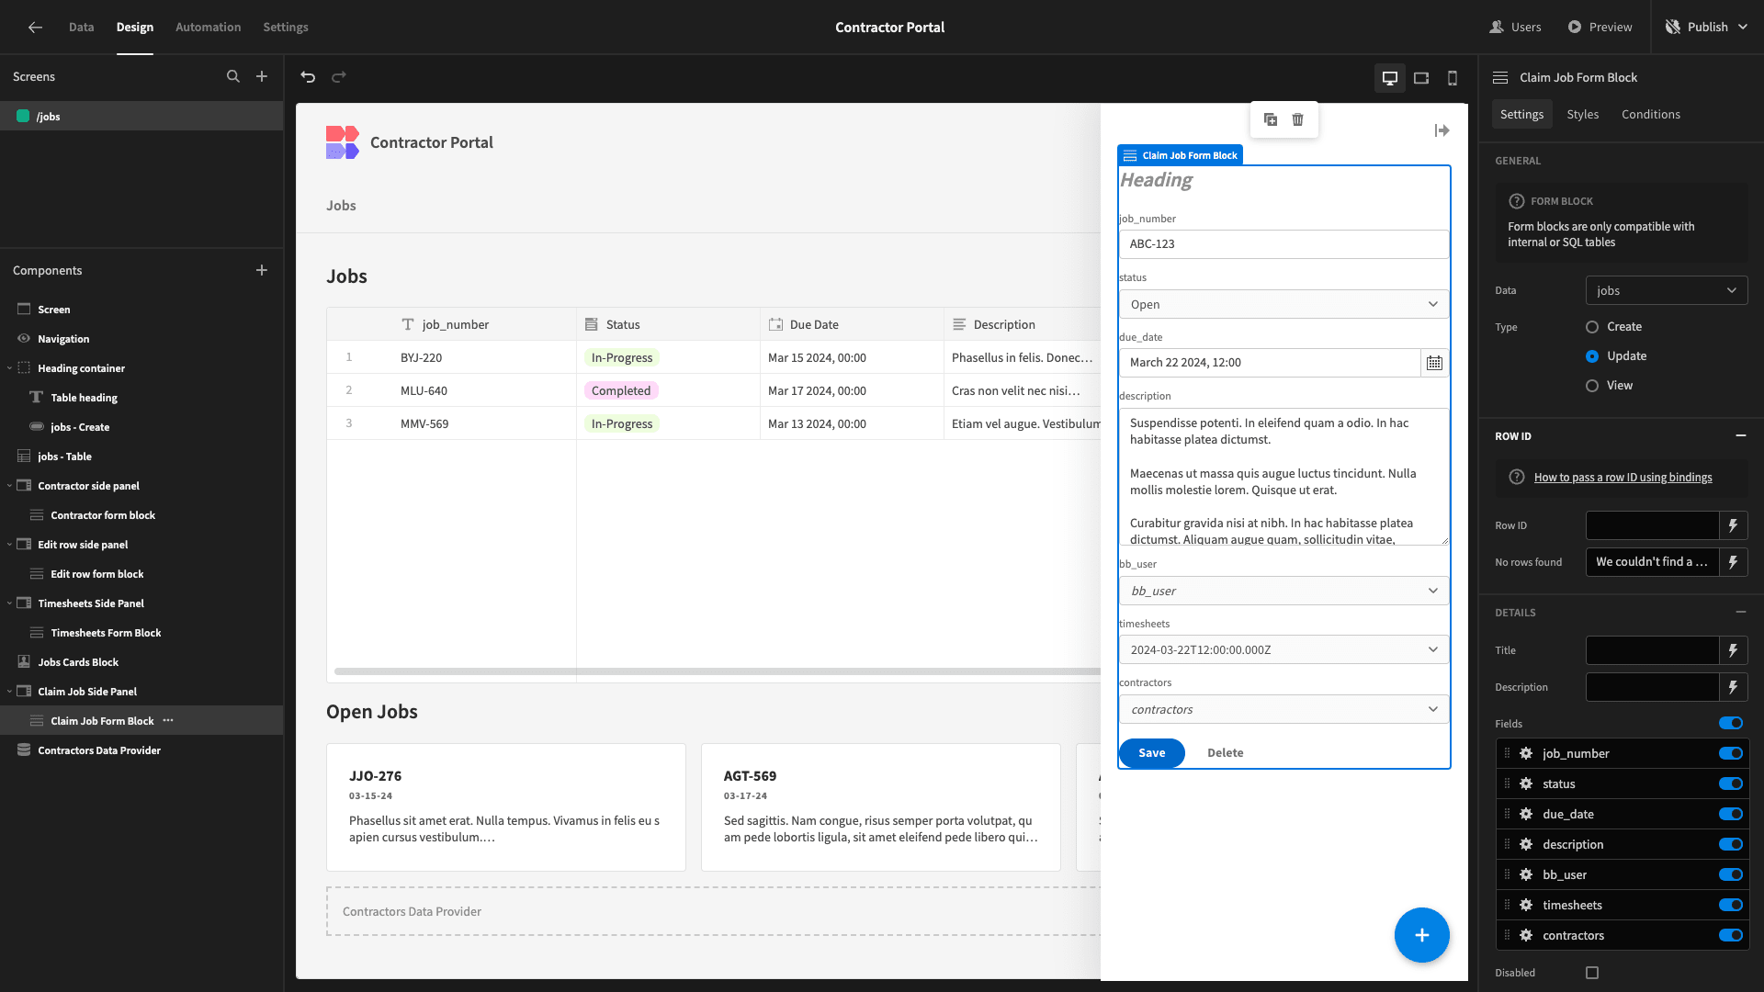Collapse Claim Job Side Panel tree
Screen dimensions: 1764x992
point(10,692)
